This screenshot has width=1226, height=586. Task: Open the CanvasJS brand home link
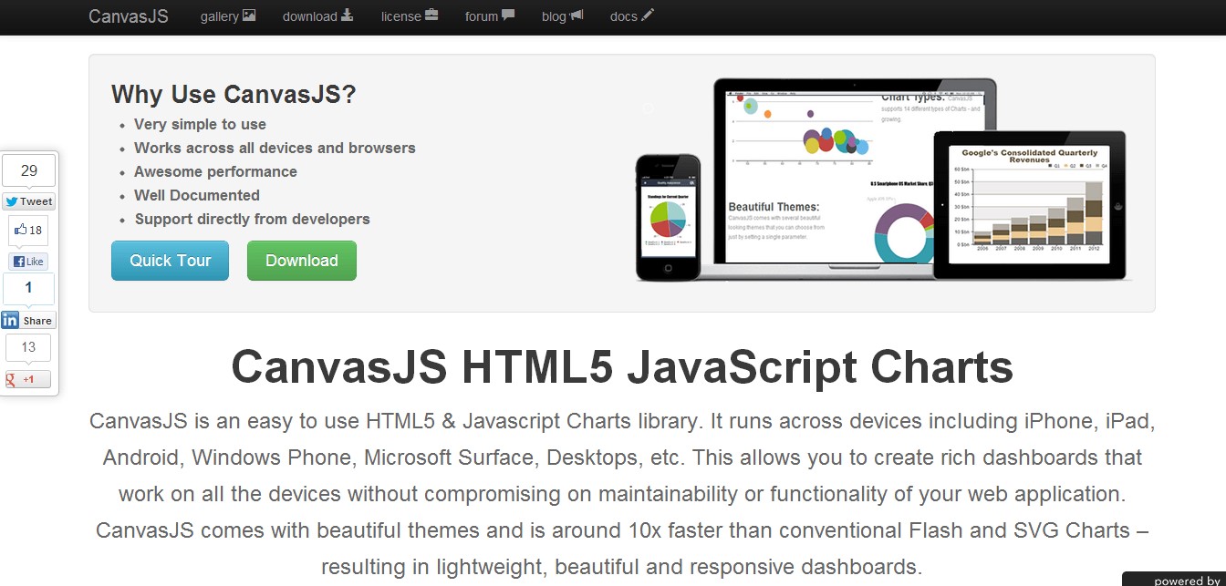[x=128, y=16]
